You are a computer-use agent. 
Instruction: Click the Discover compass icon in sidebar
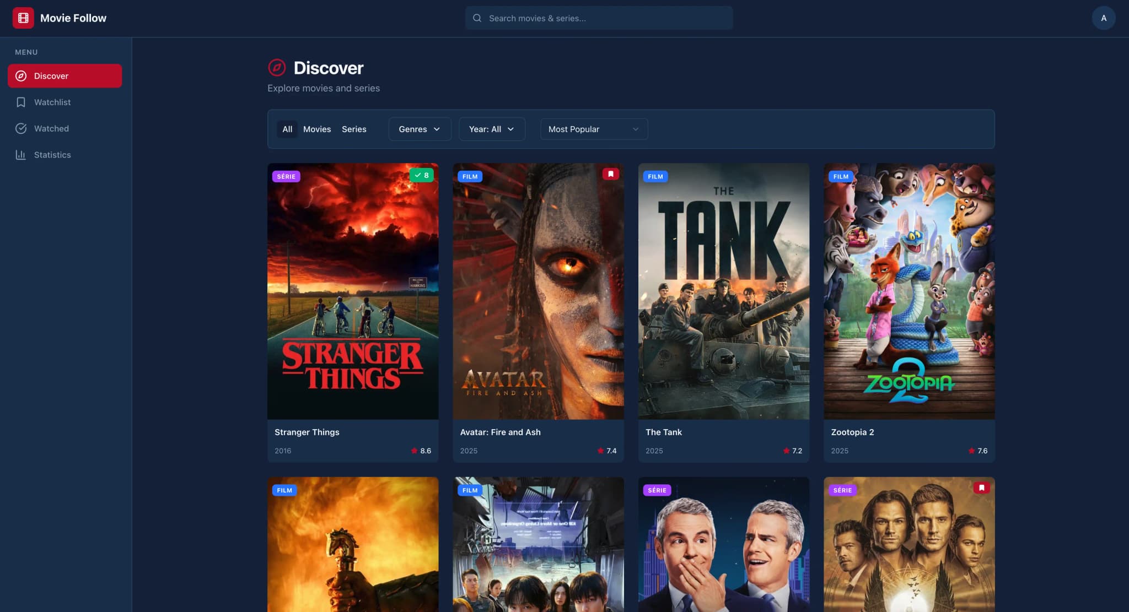[21, 76]
